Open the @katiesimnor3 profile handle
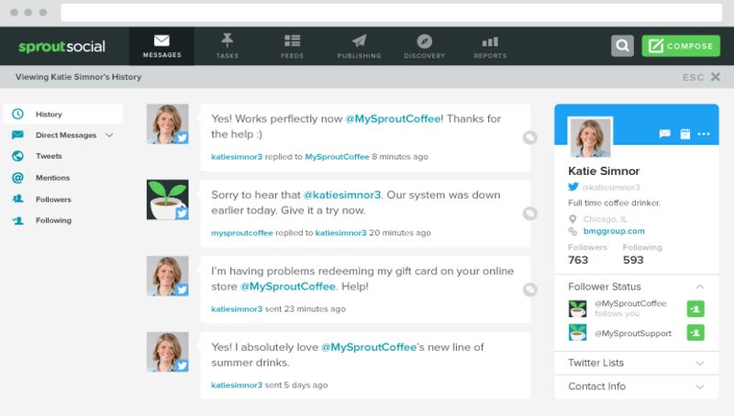Image resolution: width=734 pixels, height=416 pixels. (611, 188)
